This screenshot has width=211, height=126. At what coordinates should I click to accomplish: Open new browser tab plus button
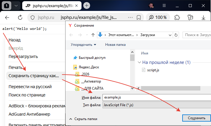click(87, 6)
